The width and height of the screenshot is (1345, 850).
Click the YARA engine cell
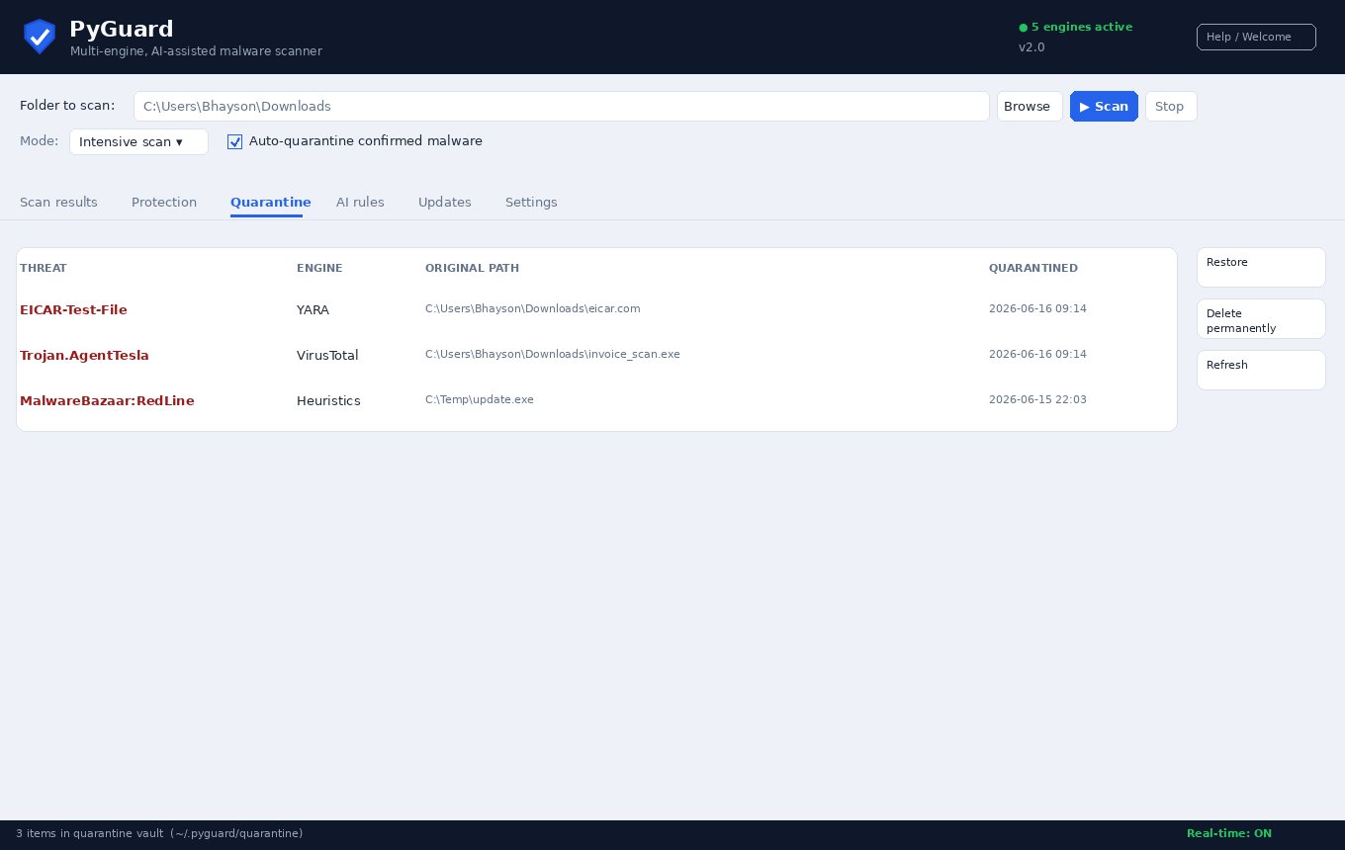tap(313, 309)
